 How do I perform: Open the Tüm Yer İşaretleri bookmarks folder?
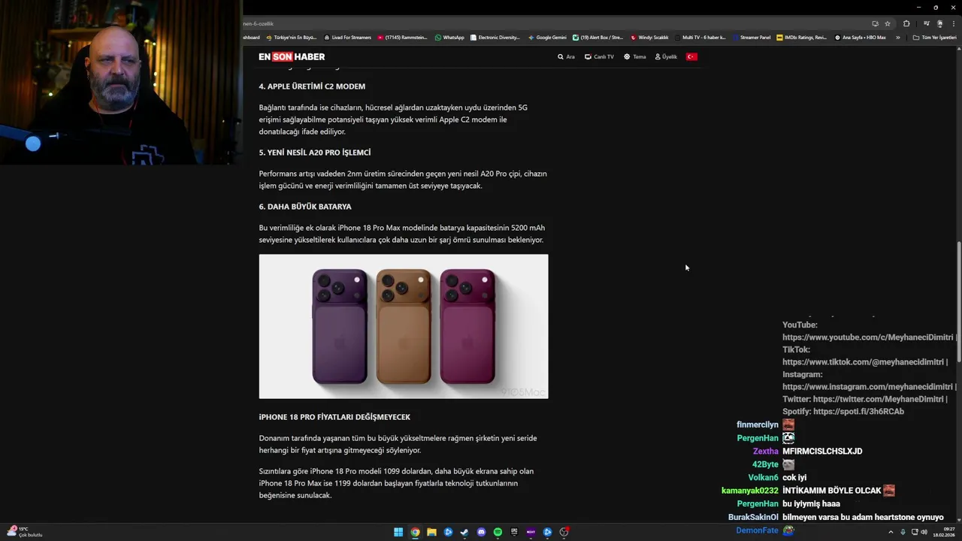pos(934,38)
